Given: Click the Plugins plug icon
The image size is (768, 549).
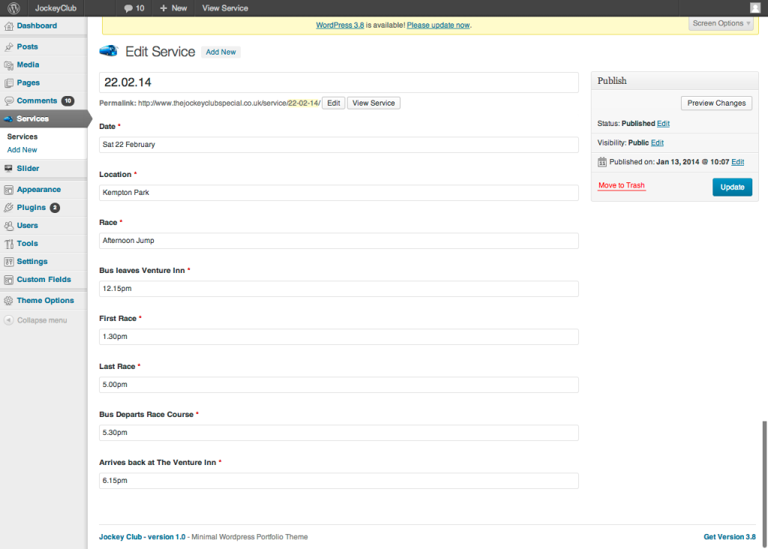Looking at the screenshot, I should [9, 208].
